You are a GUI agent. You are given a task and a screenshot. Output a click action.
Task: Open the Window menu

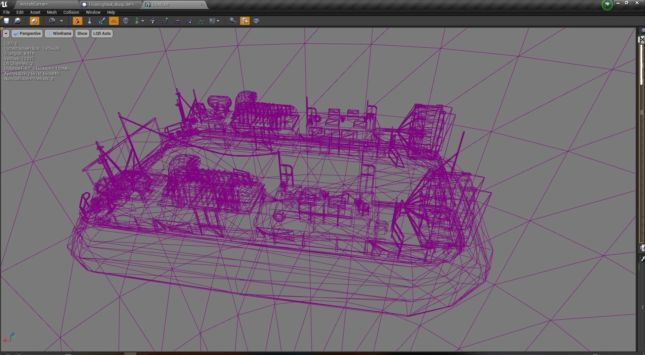click(93, 12)
